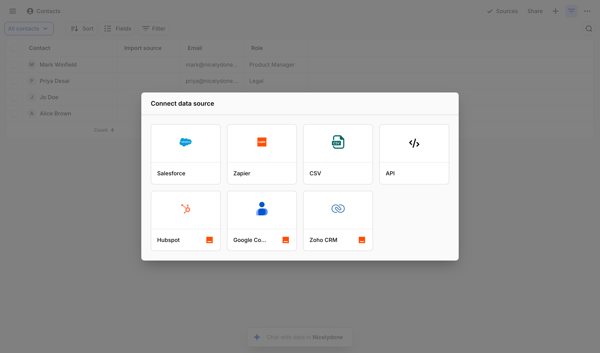Open the hamburger menu
Screen dimensions: 600x353
click(x=12, y=11)
